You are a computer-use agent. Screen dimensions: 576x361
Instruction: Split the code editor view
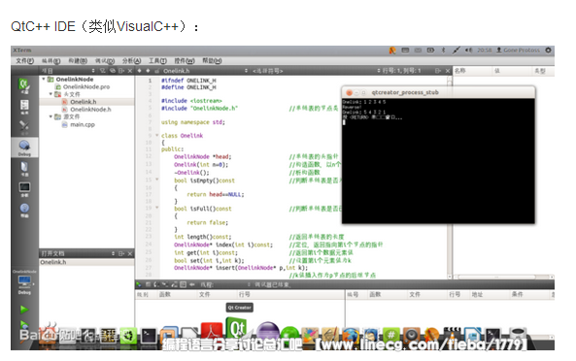tap(438, 71)
